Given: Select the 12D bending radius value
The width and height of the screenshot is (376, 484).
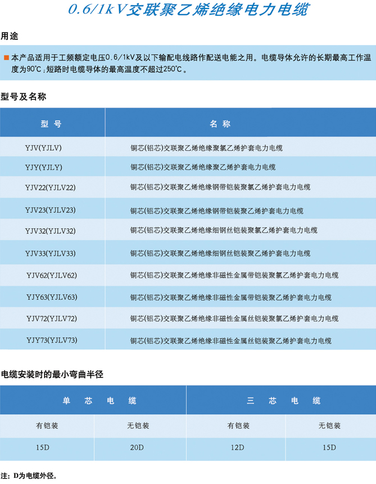Looking at the screenshot, I should [x=237, y=448].
